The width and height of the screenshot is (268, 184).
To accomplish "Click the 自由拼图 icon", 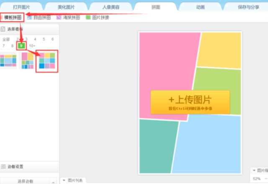I will [29, 18].
